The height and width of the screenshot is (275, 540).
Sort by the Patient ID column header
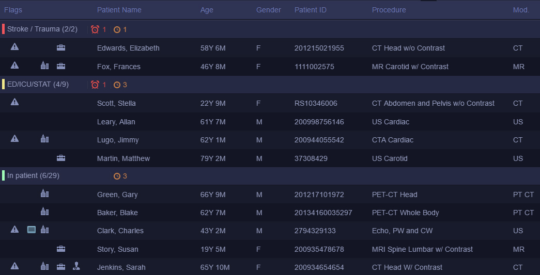pos(310,10)
